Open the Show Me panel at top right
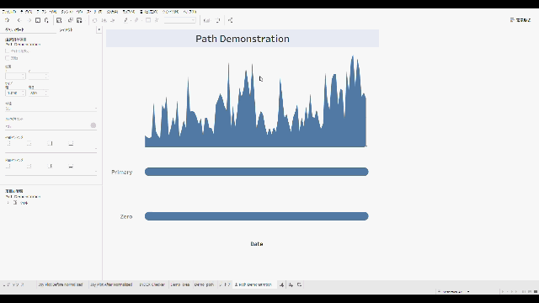Screen dimensions: 539x303 pos(520,20)
